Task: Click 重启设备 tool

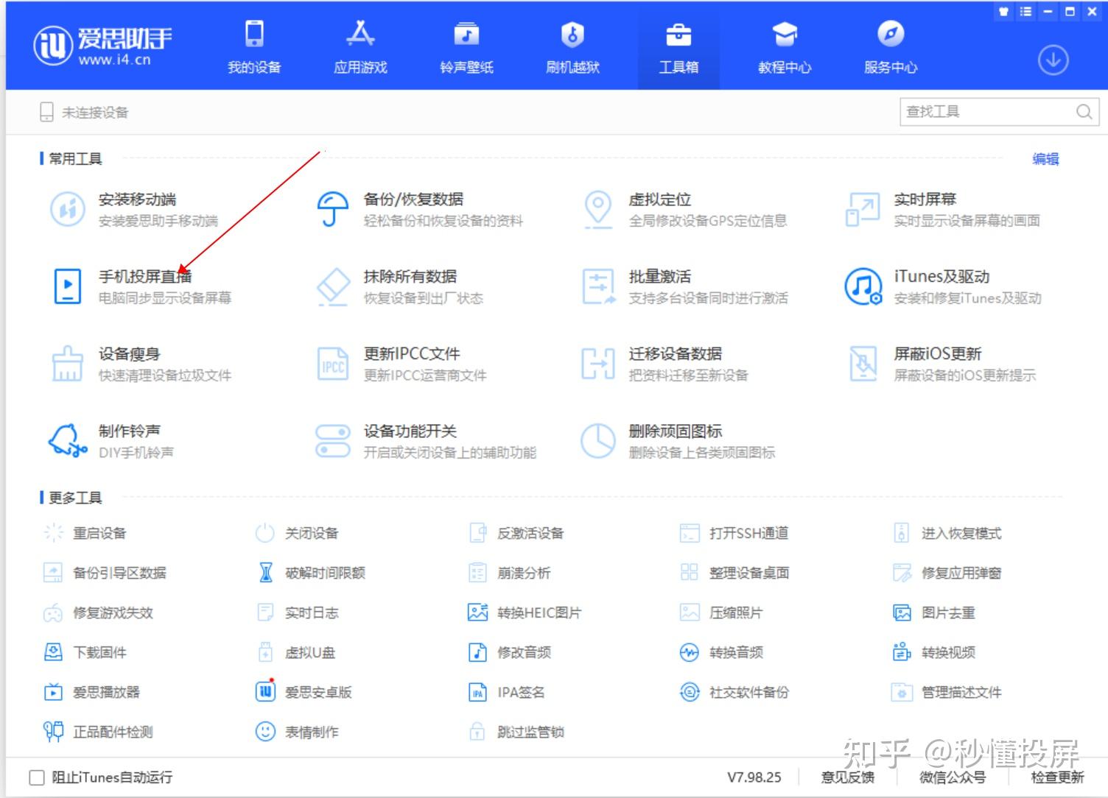Action: point(85,533)
